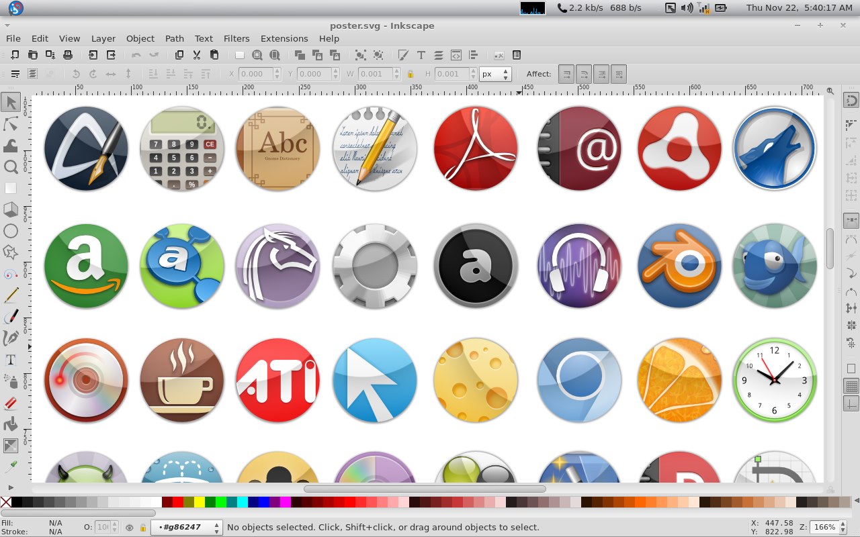Select the Selector arrow tool
This screenshot has height=537, width=860.
11,102
